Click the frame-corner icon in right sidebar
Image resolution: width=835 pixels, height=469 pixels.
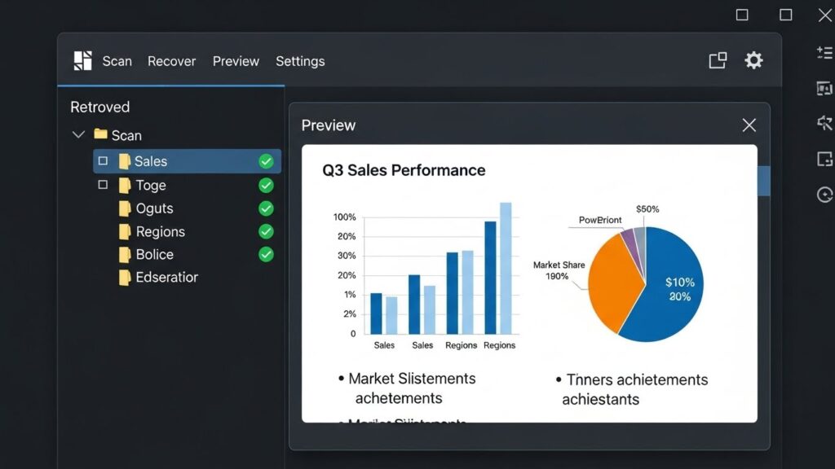[x=824, y=159]
